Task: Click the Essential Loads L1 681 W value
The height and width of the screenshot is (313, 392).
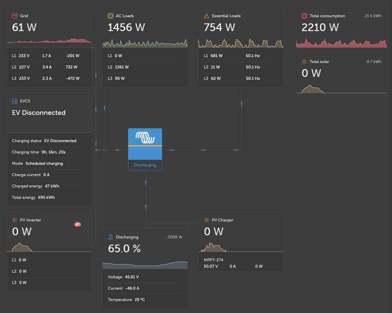Action: [216, 56]
